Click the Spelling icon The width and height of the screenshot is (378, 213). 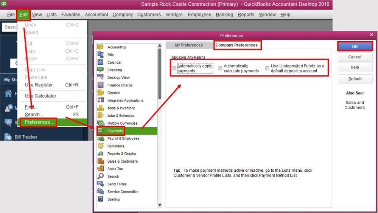pos(101,199)
